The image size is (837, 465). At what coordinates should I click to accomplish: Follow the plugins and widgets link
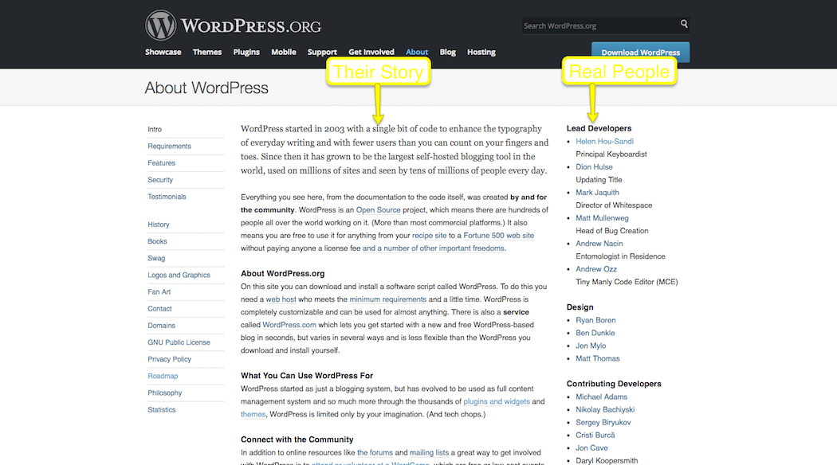[x=497, y=402]
